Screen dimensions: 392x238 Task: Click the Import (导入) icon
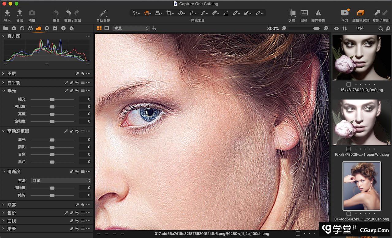7,13
